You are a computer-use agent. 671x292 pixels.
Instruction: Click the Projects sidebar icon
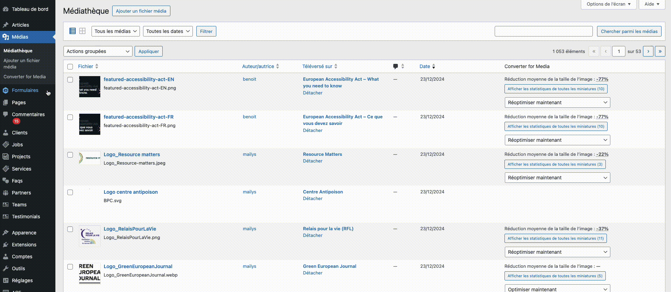tap(6, 157)
